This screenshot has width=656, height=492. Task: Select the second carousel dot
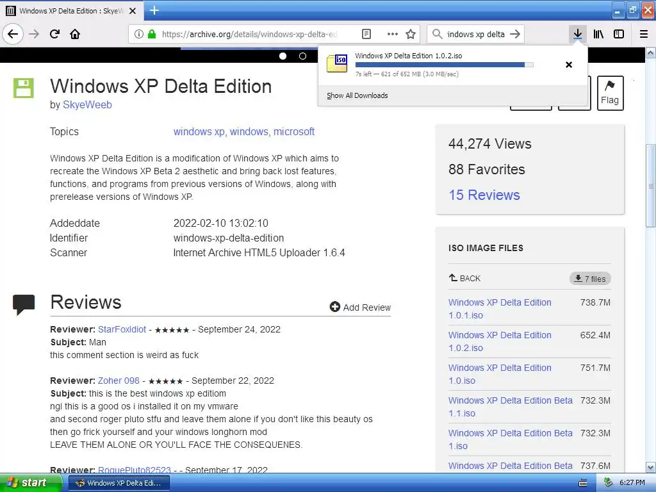click(302, 56)
